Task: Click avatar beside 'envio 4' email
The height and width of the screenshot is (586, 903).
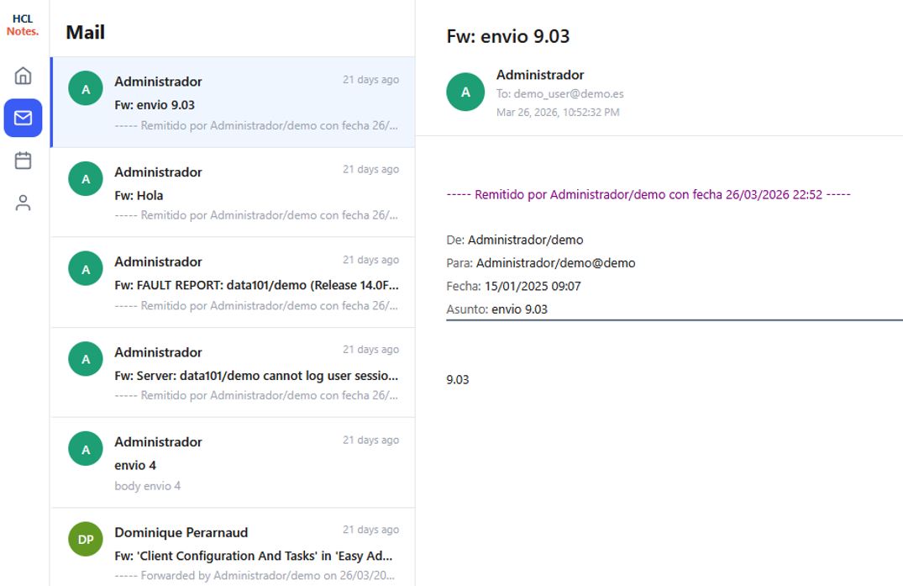Action: pyautogui.click(x=86, y=450)
